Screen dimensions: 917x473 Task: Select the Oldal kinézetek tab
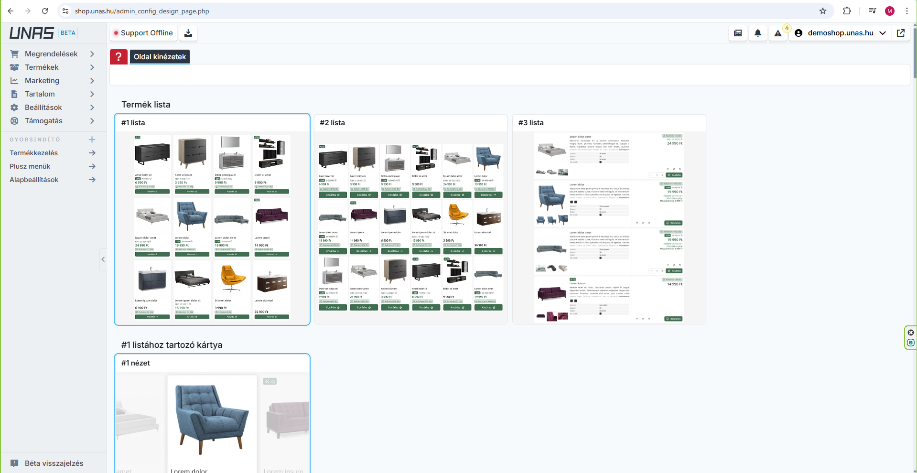click(160, 57)
